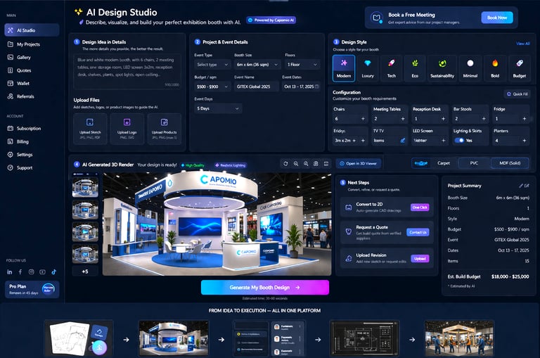This screenshot has width=540, height=358.
Task: Switch to the Carpet flooring tab
Action: [x=444, y=163]
